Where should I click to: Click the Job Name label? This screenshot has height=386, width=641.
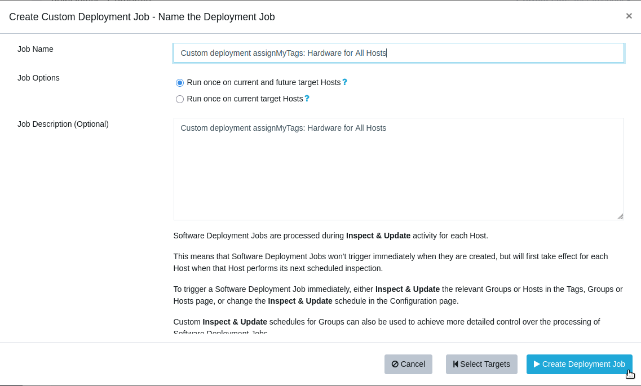(36, 49)
